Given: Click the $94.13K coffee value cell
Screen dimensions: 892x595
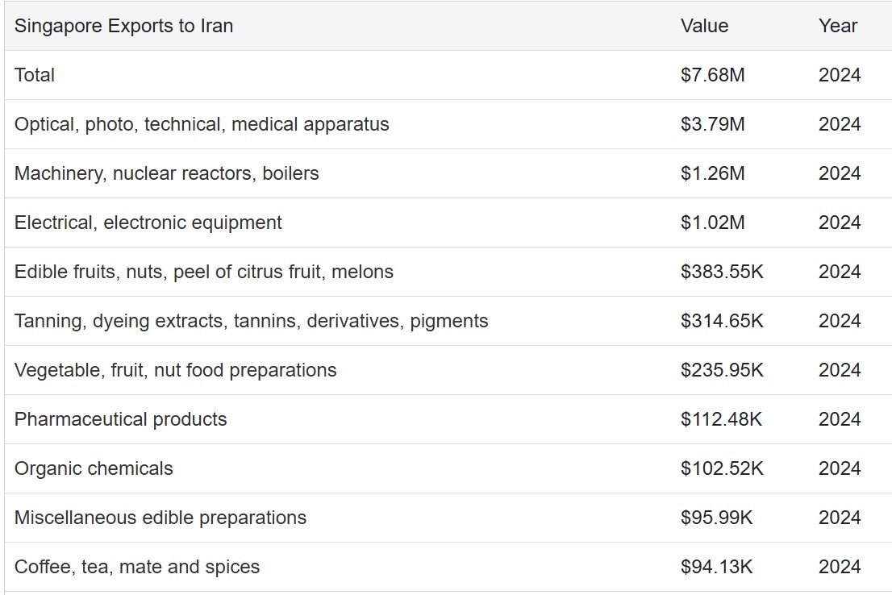Looking at the screenshot, I should point(716,567).
